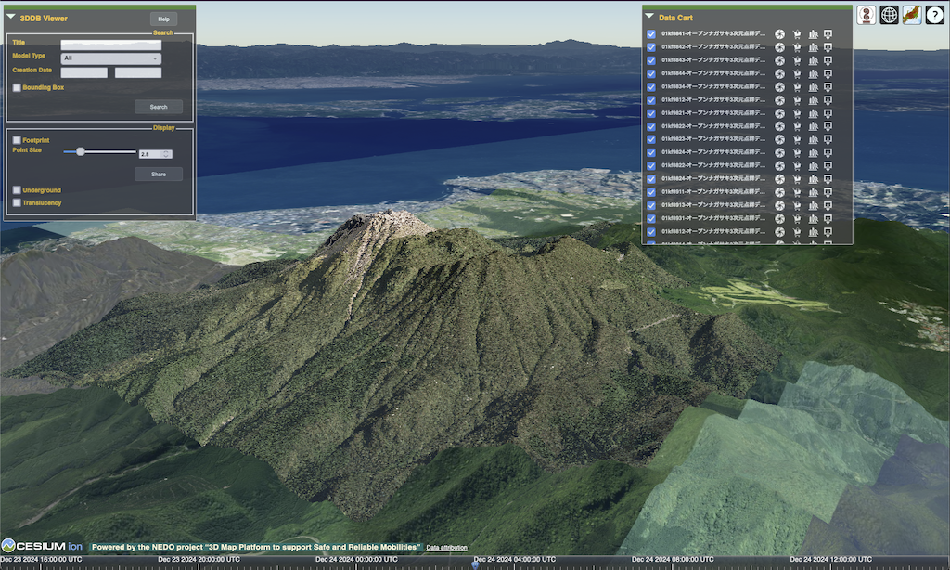Collapse the 3DDB Viewer panel
The height and width of the screenshot is (570, 950).
11,17
